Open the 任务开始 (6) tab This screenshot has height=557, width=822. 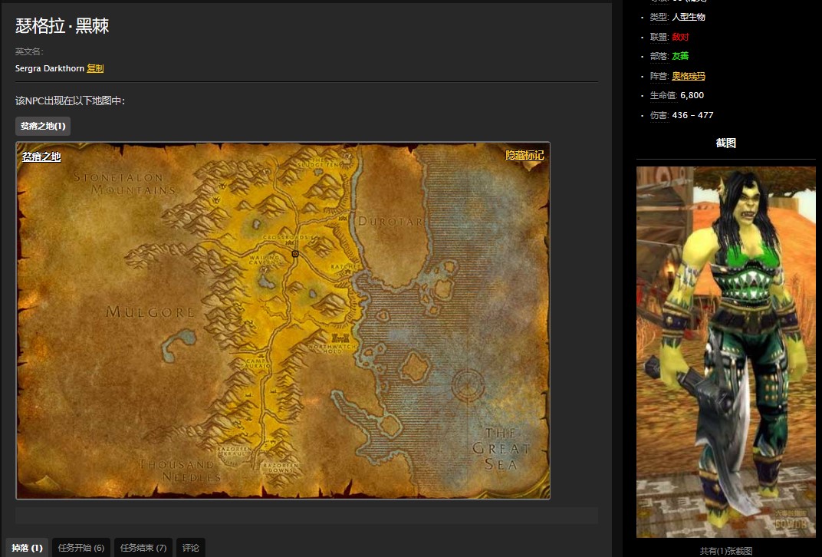81,548
